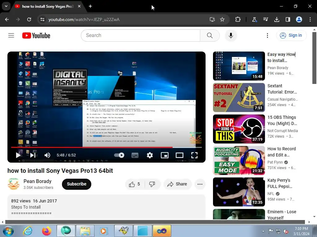Open Windows Media Player from taskbar
Viewport: 317px width, 237px height.
click(104, 231)
